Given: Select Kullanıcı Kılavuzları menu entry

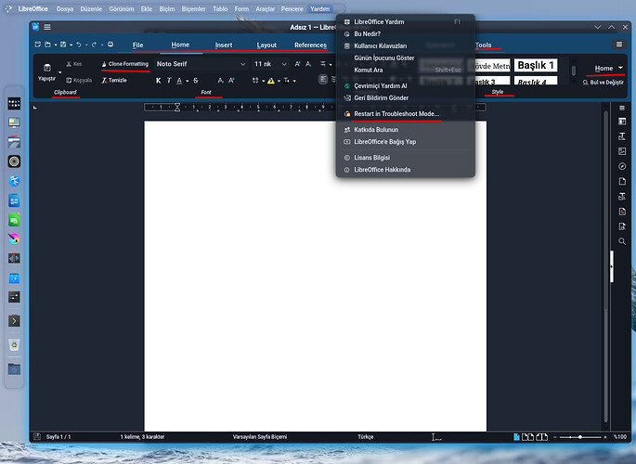Looking at the screenshot, I should (406, 45).
